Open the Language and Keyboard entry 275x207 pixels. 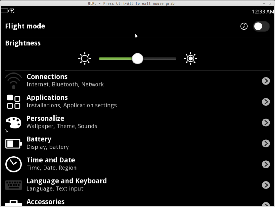(137, 185)
